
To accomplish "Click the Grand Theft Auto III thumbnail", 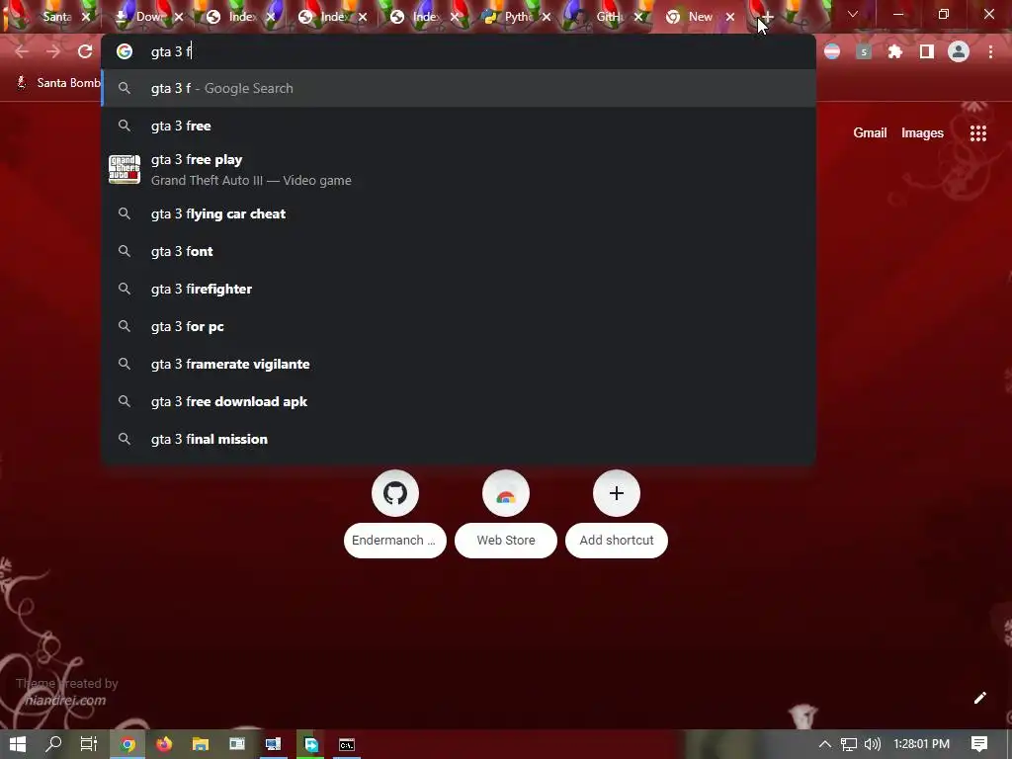I will [125, 170].
